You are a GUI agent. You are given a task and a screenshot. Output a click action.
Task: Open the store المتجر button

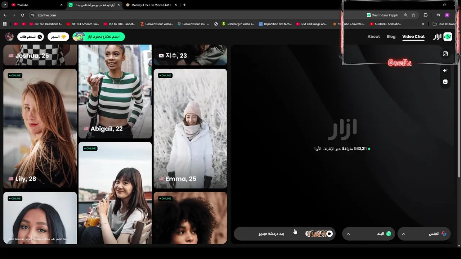pyautogui.click(x=58, y=37)
